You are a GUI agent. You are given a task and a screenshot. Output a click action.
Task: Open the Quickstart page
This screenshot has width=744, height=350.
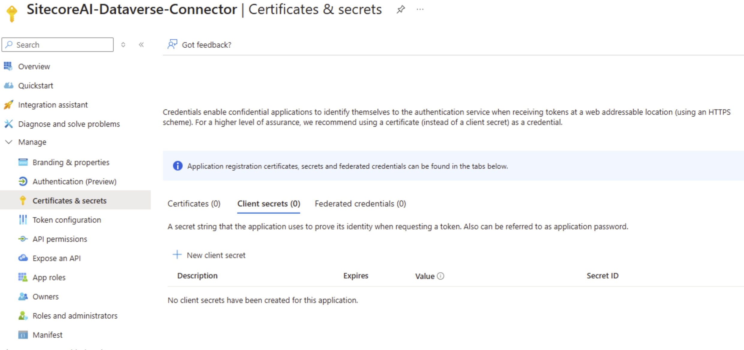35,85
